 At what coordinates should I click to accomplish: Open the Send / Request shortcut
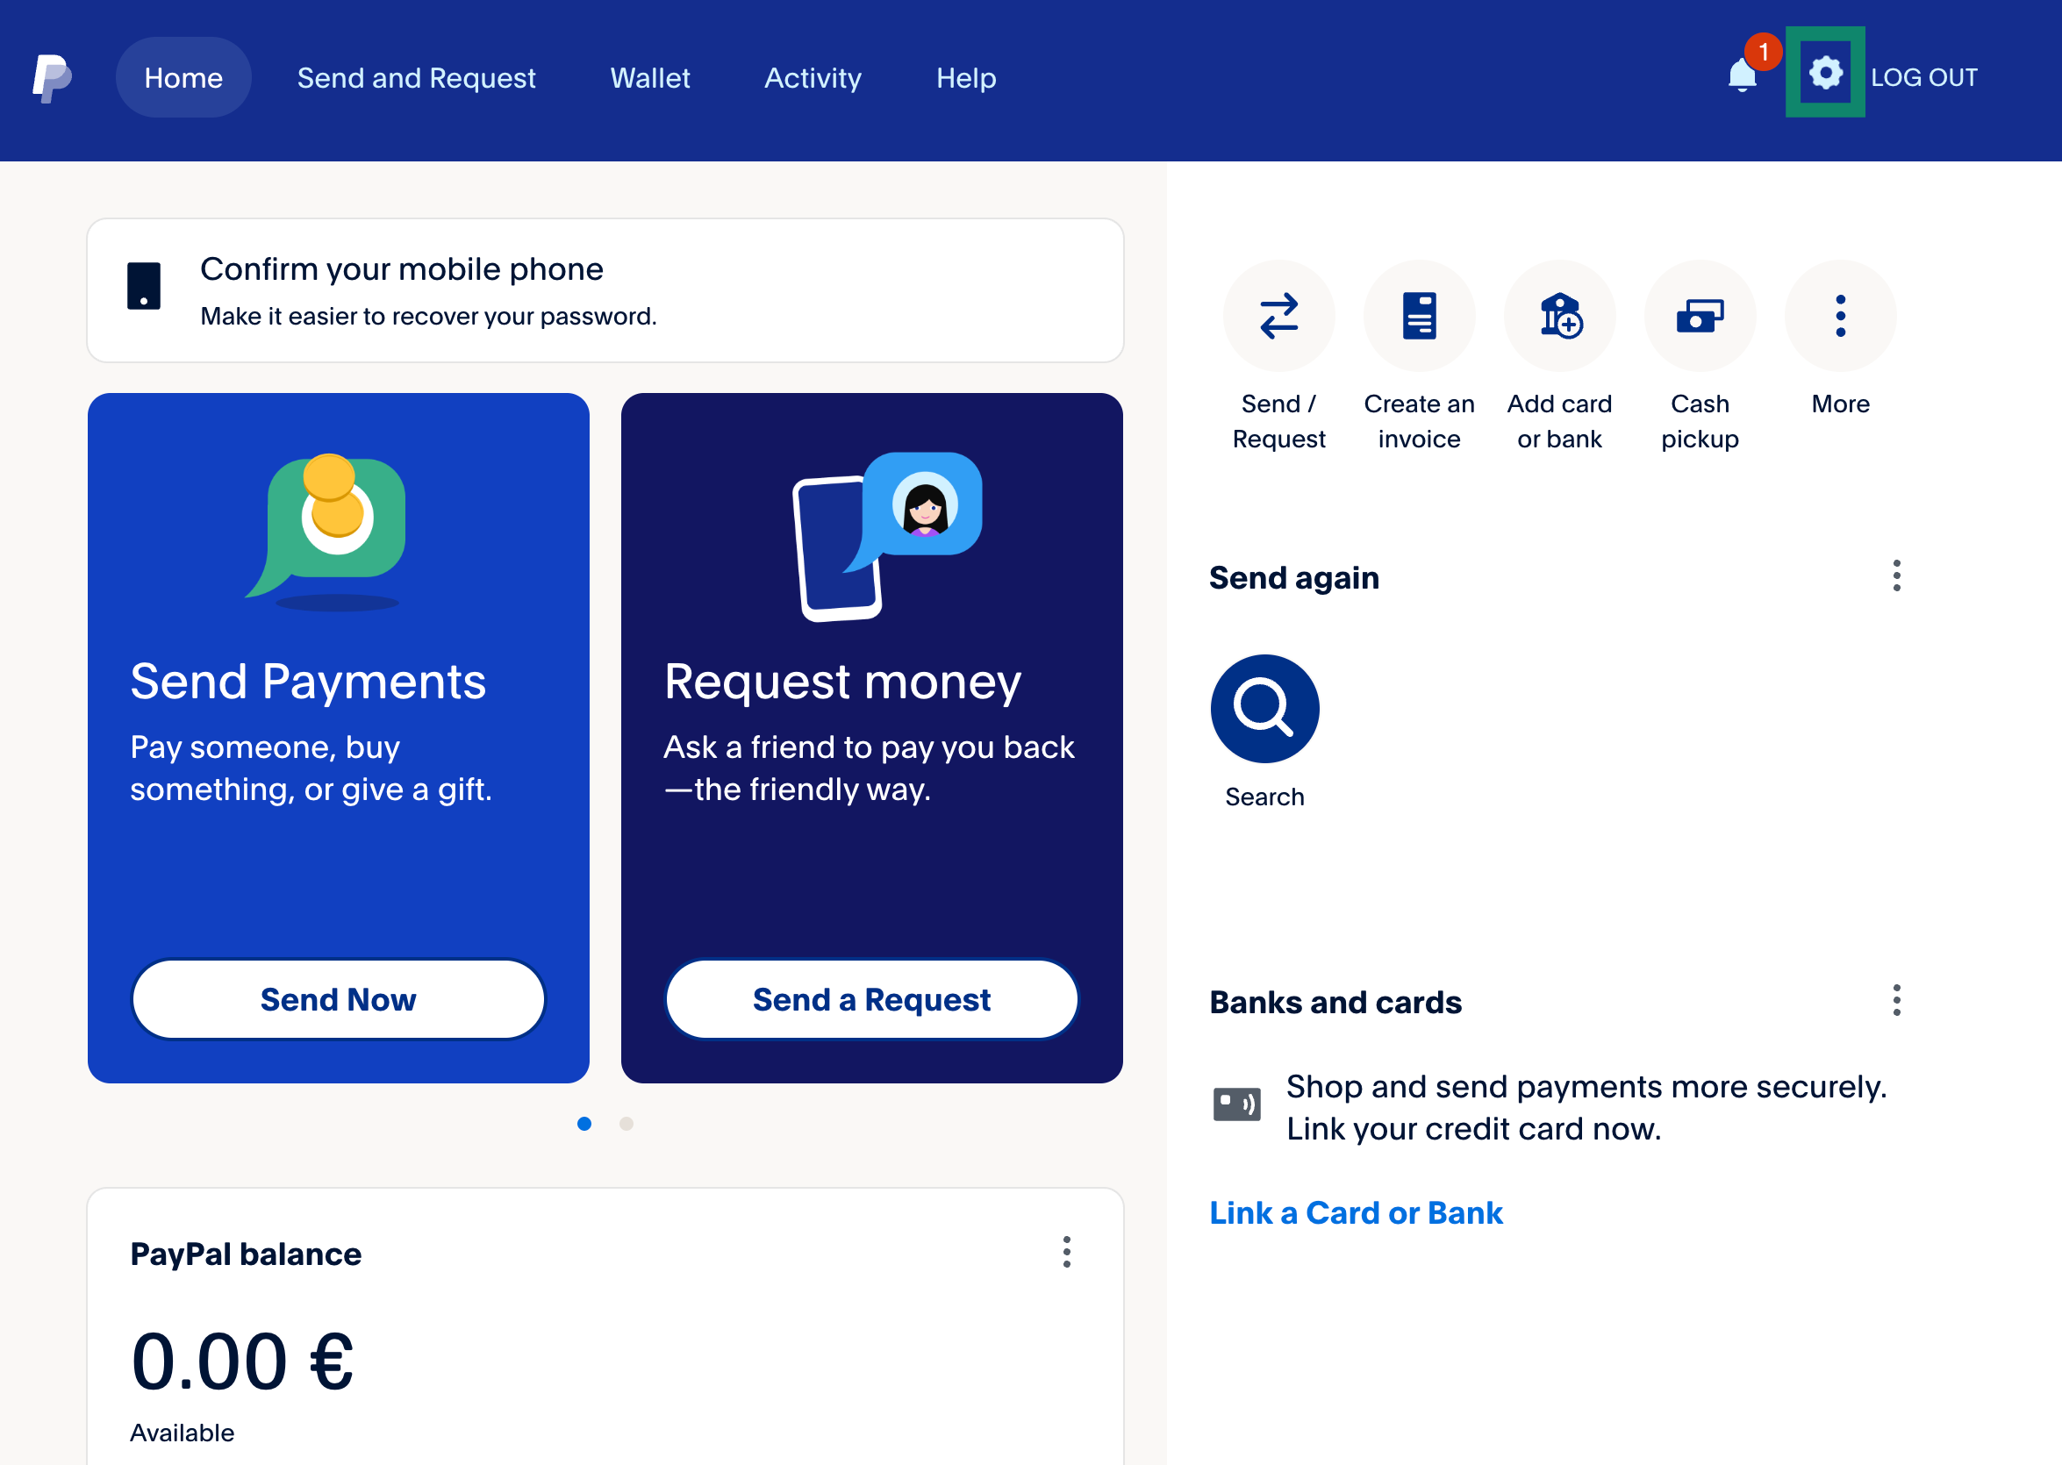pyautogui.click(x=1278, y=316)
